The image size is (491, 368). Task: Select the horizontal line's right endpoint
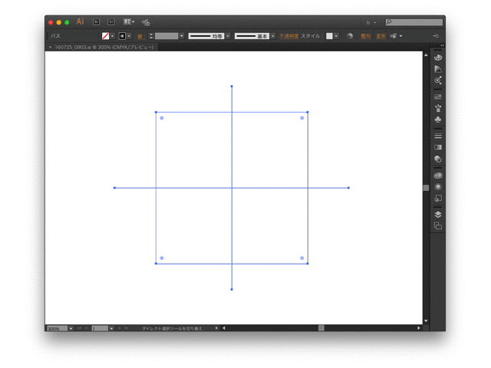click(348, 188)
